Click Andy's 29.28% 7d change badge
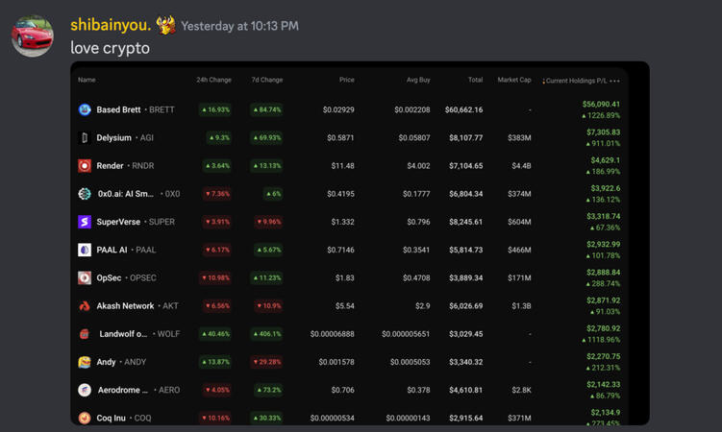This screenshot has width=722, height=432. pos(266,362)
